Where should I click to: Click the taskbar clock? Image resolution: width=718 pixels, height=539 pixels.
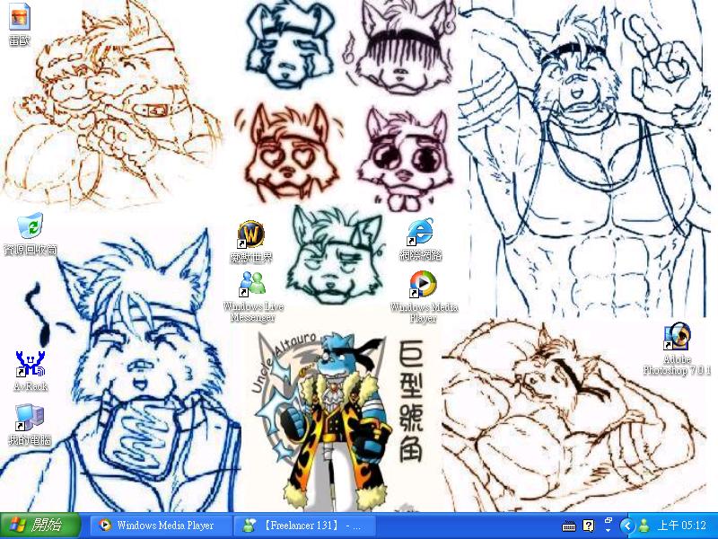pyautogui.click(x=682, y=526)
